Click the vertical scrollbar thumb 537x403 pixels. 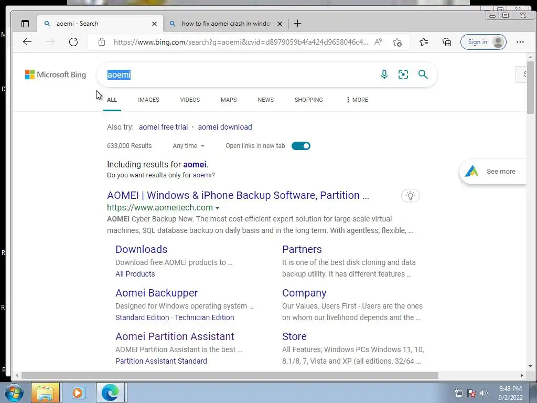tap(530, 88)
